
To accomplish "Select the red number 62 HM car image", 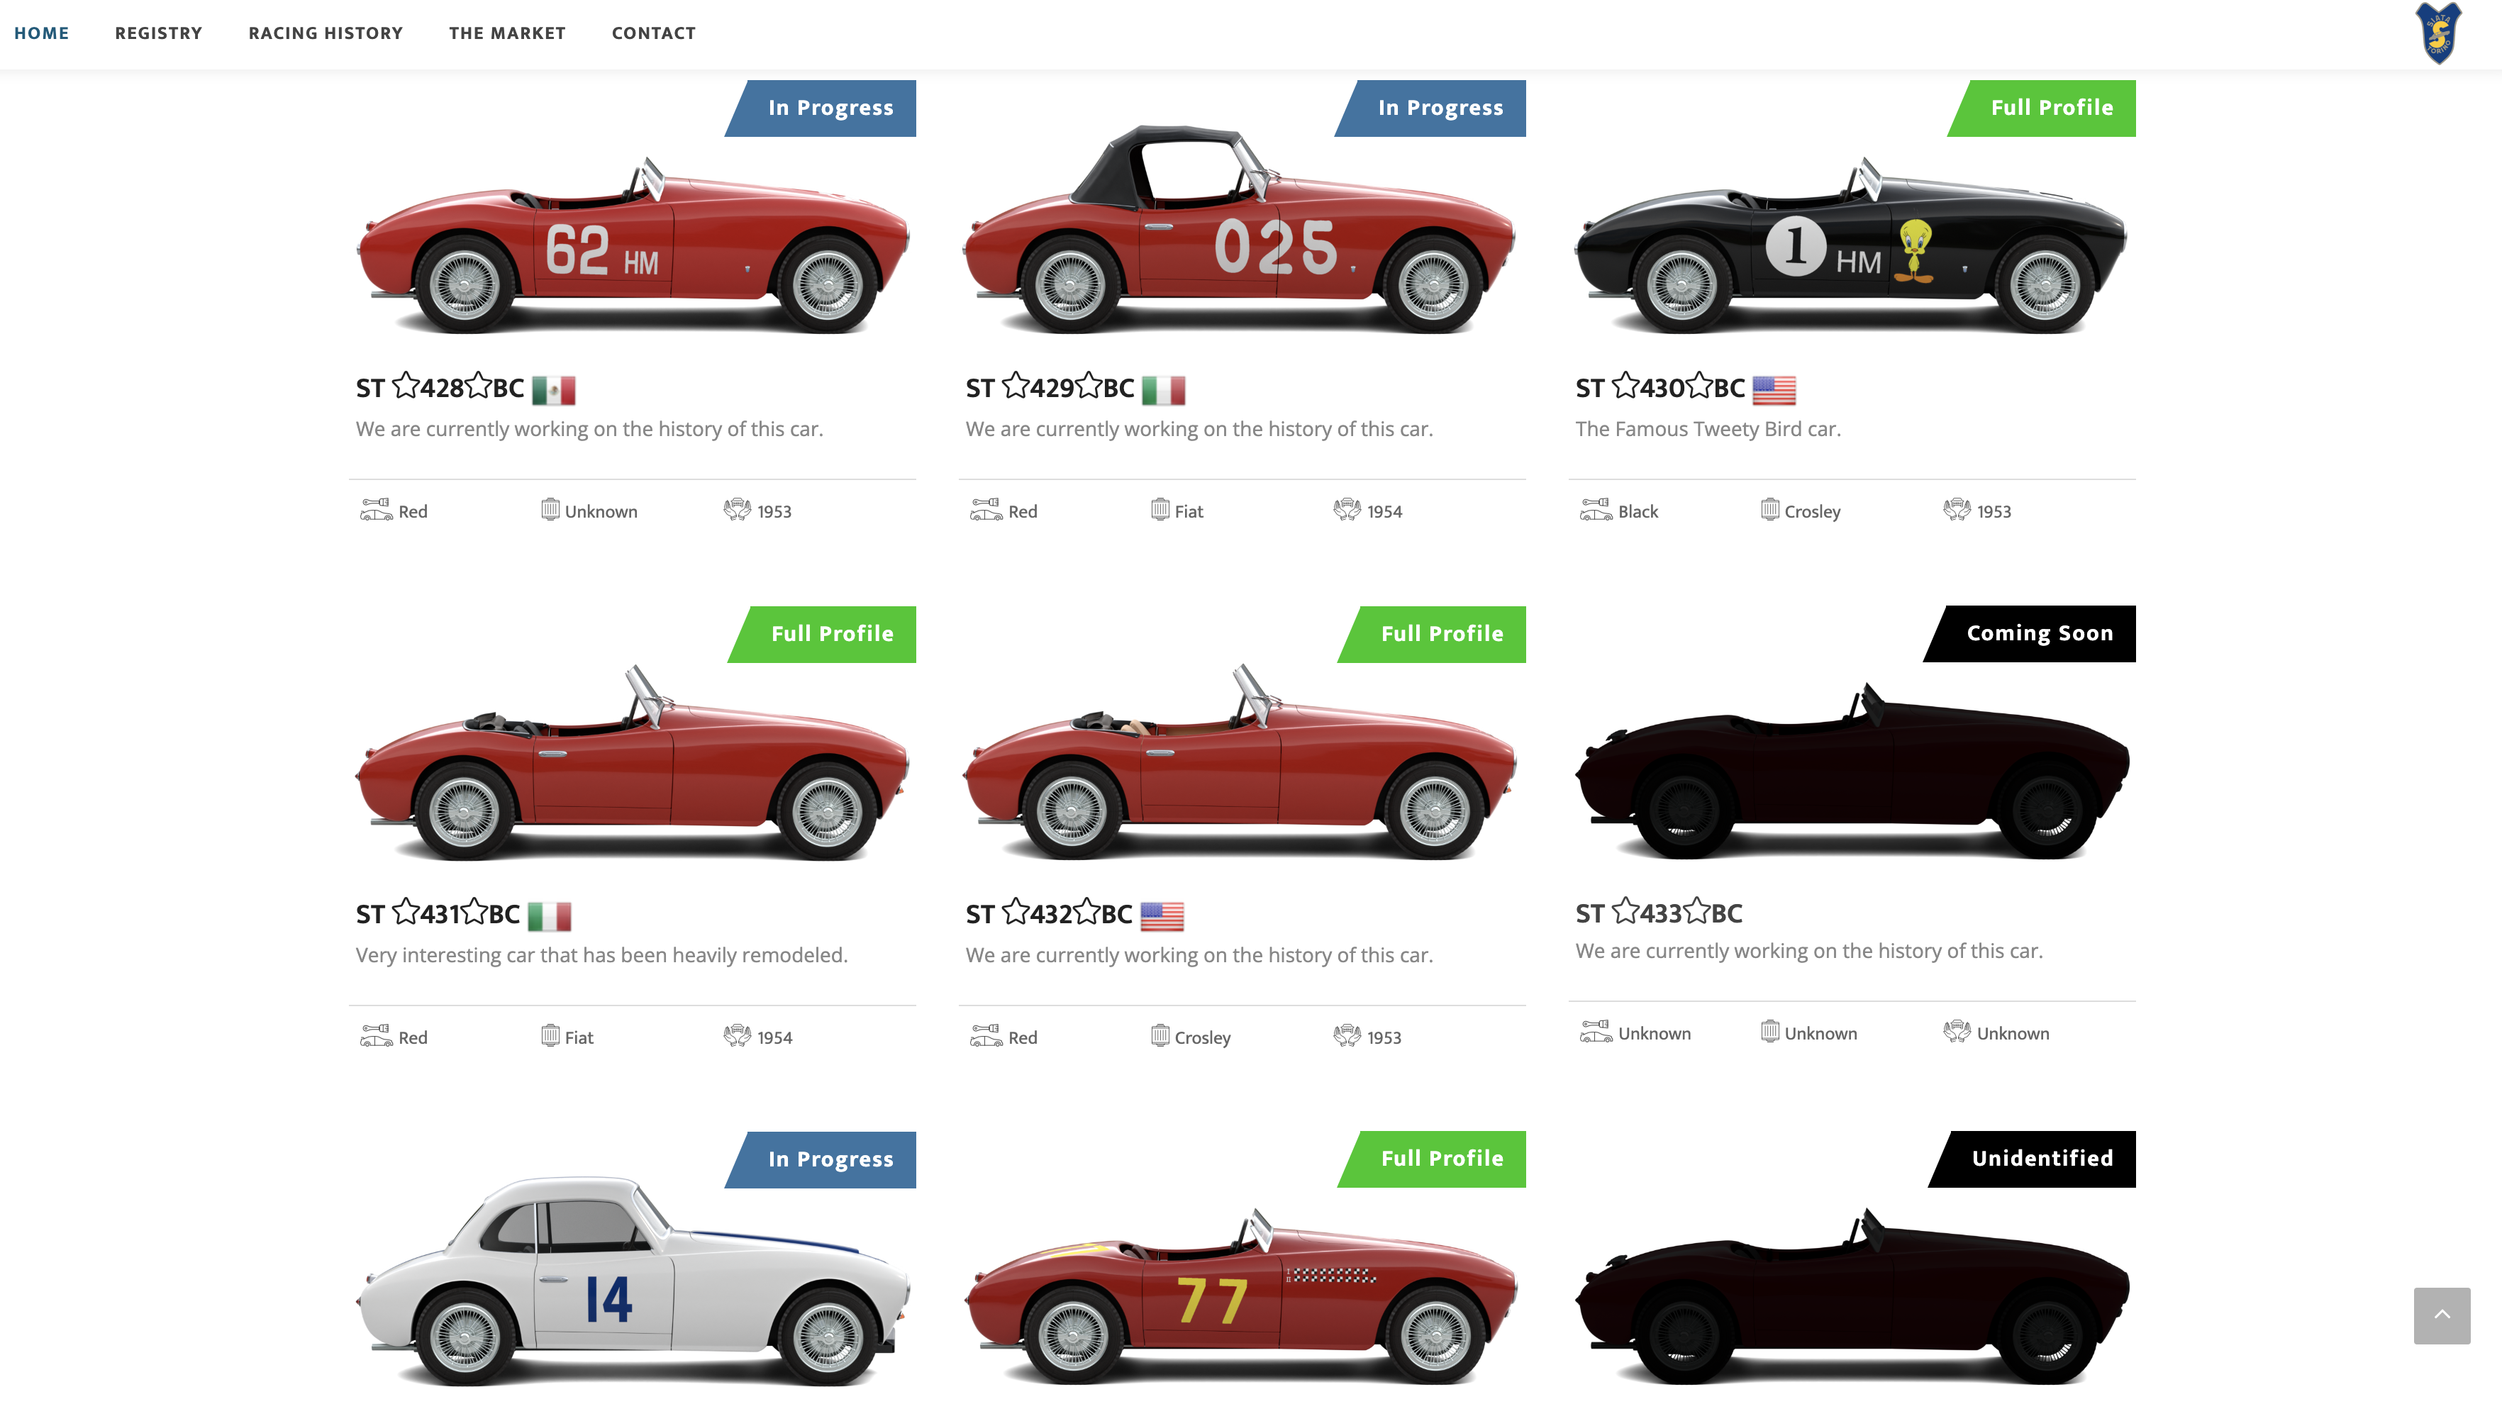I will [x=633, y=245].
